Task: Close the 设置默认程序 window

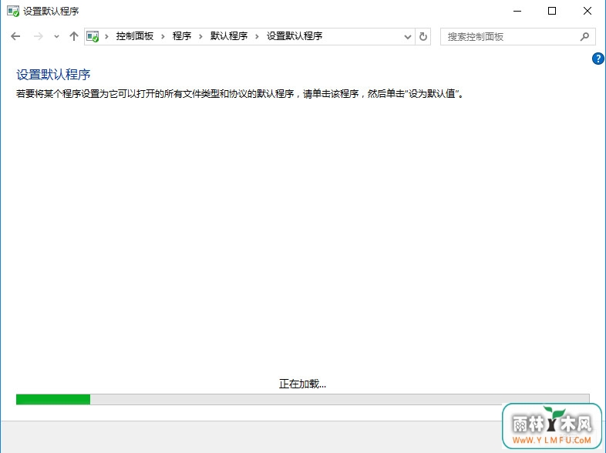Action: coord(587,11)
